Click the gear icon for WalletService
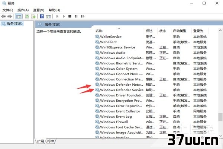 [97, 37]
